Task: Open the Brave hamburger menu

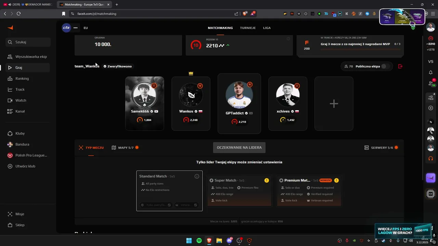Action: coord(433,14)
